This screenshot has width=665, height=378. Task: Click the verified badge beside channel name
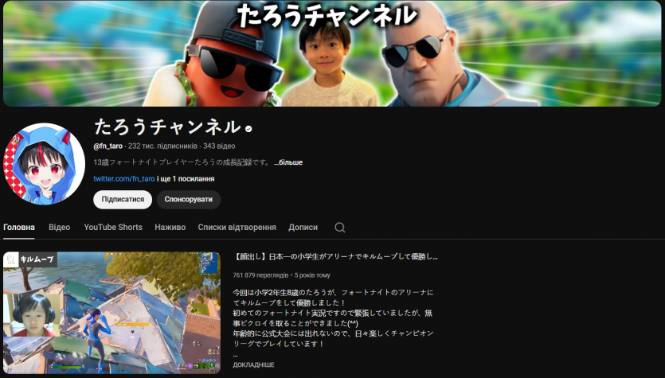tap(249, 128)
